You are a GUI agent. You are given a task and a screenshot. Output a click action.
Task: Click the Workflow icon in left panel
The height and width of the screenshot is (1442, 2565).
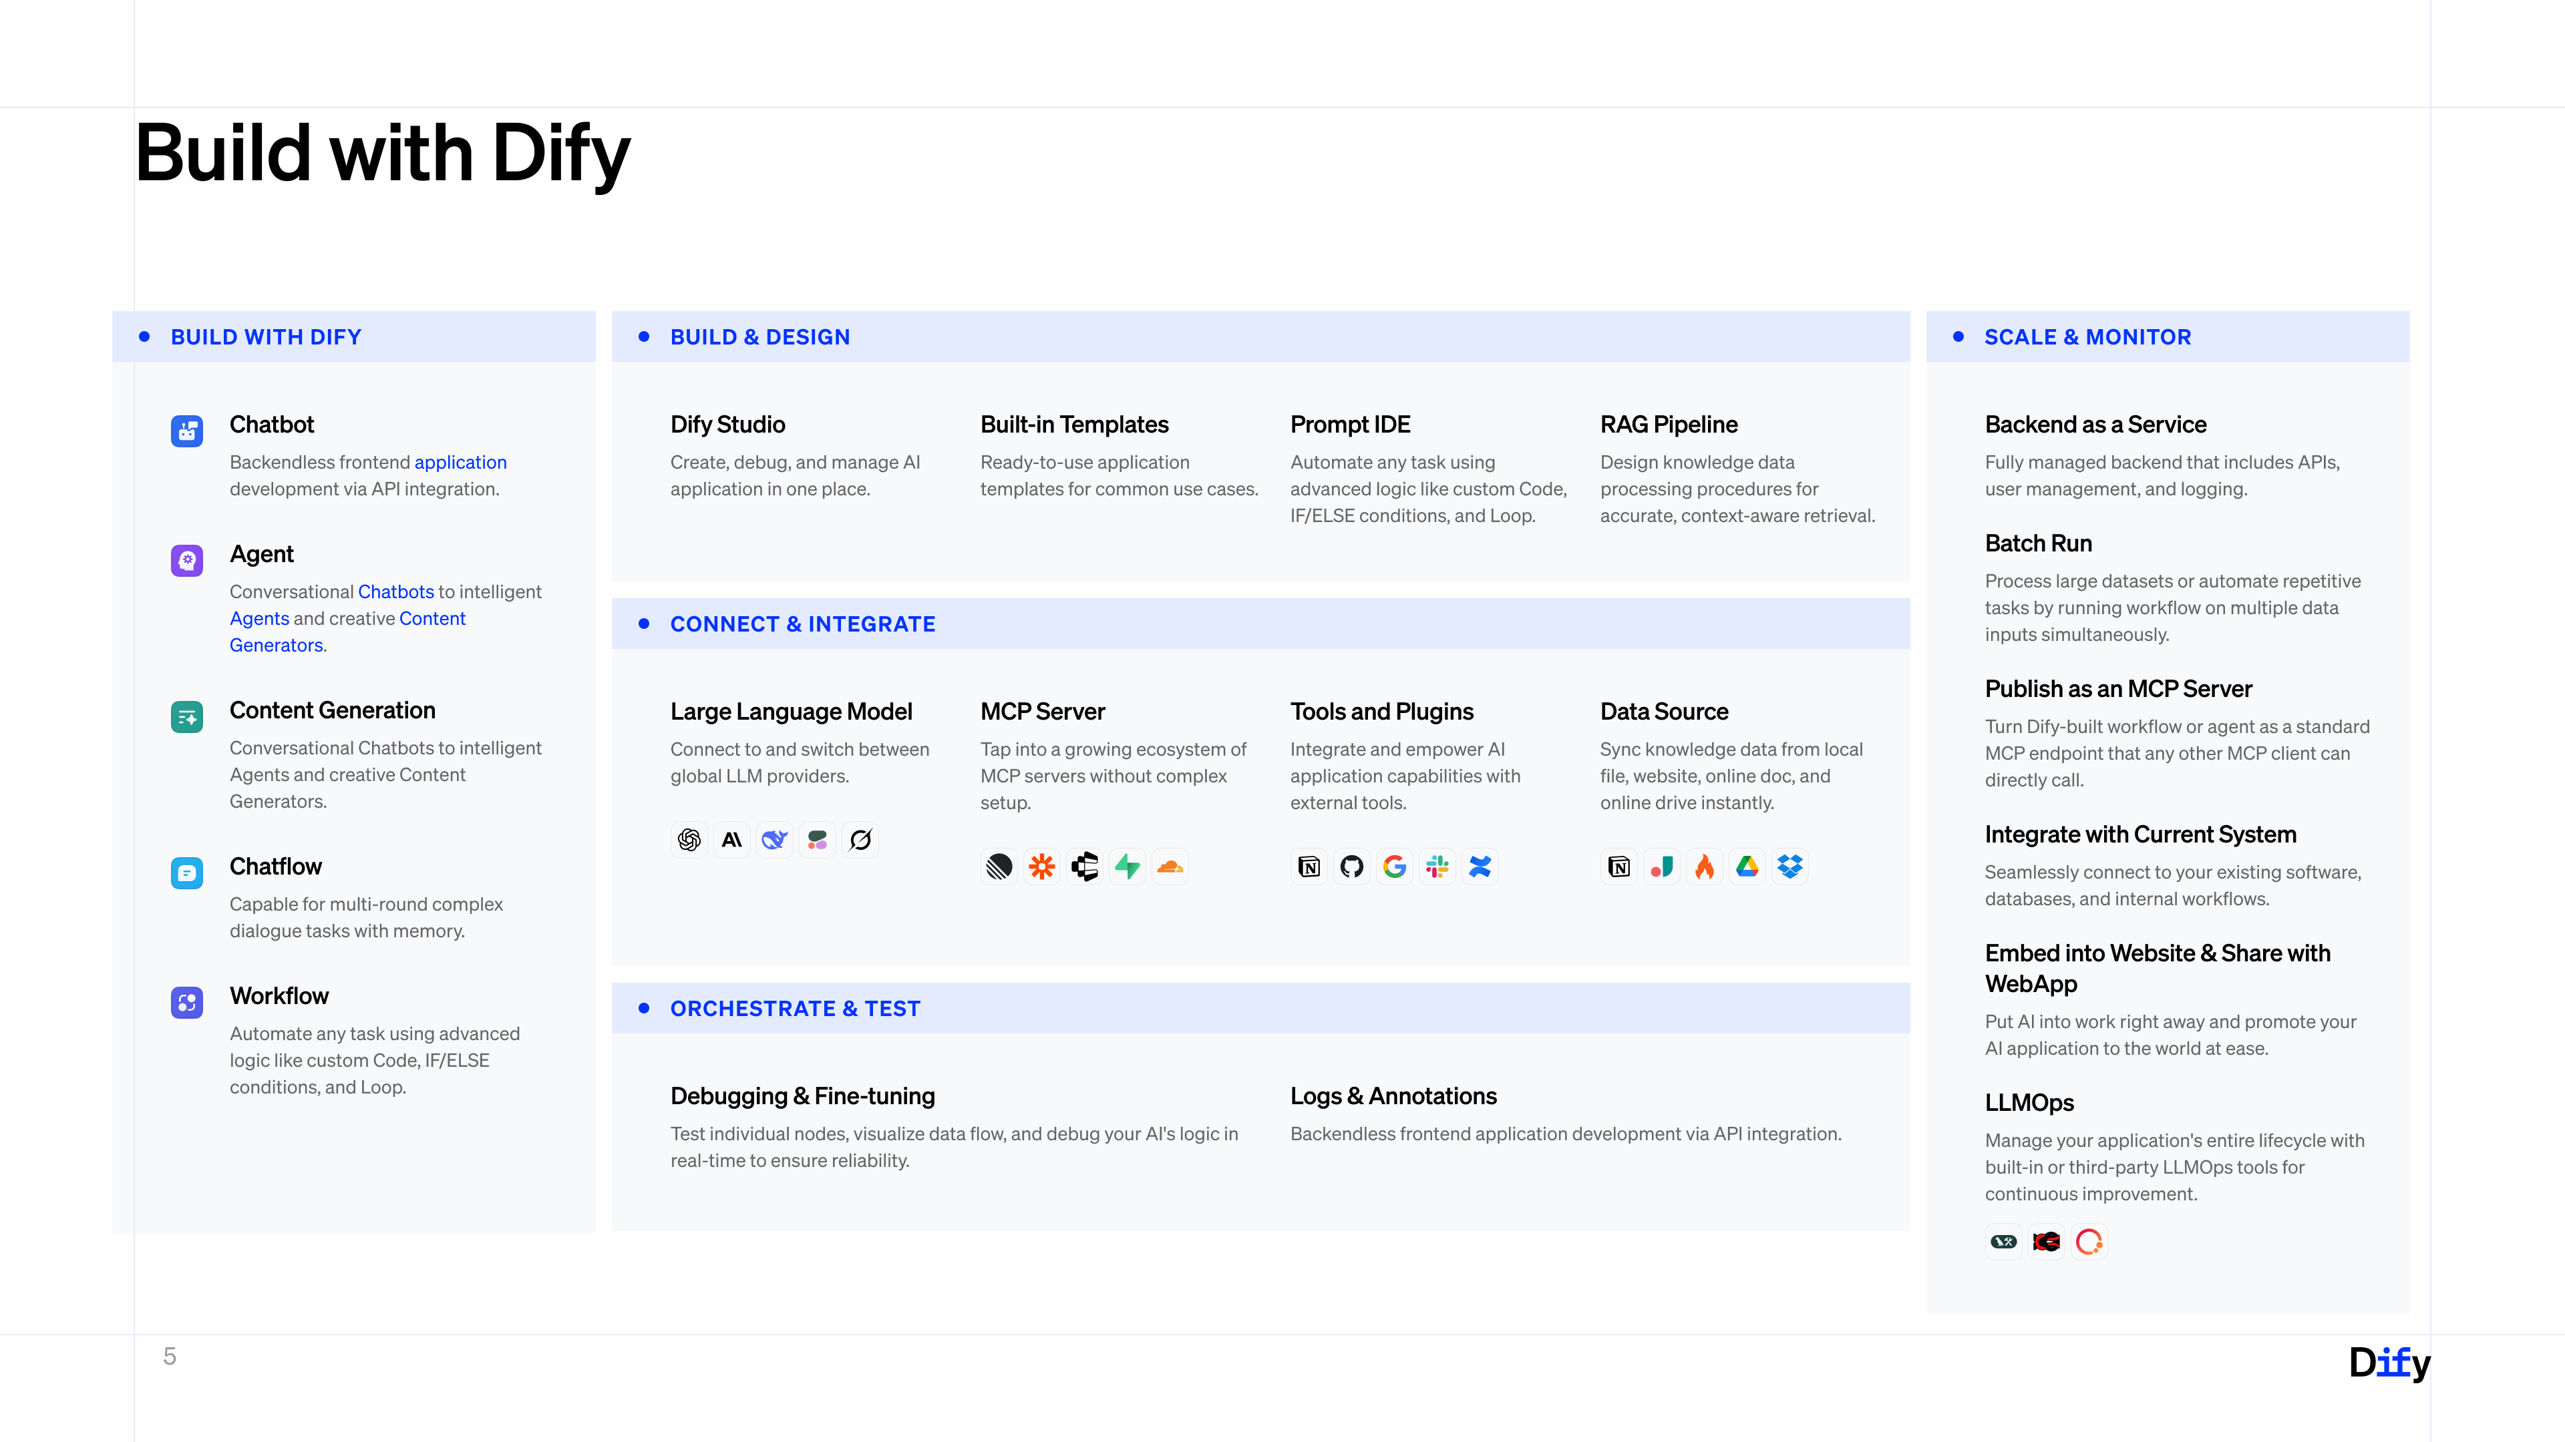187,1002
